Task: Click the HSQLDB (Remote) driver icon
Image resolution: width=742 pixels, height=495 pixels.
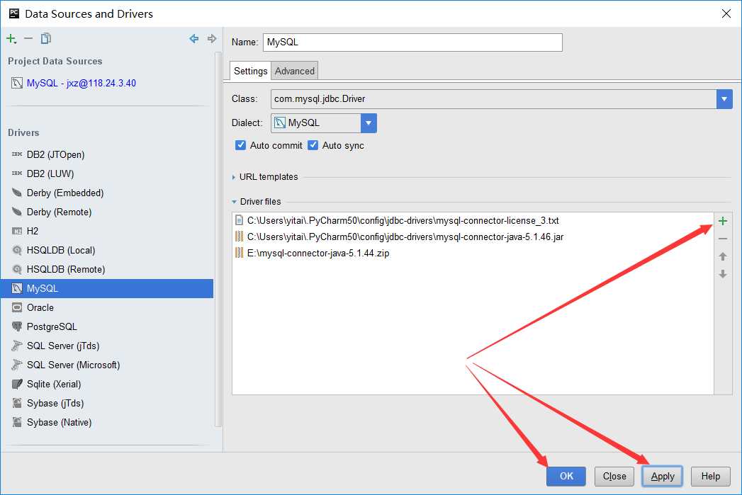Action: coord(17,270)
